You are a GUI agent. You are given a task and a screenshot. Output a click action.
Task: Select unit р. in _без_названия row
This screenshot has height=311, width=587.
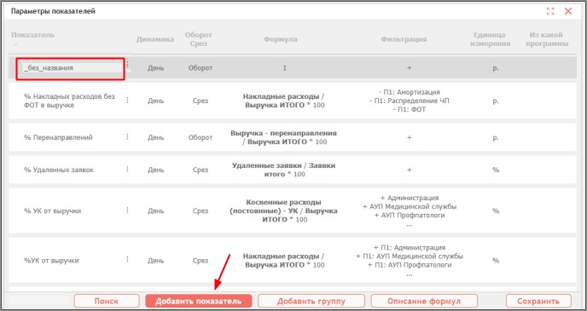coord(496,68)
